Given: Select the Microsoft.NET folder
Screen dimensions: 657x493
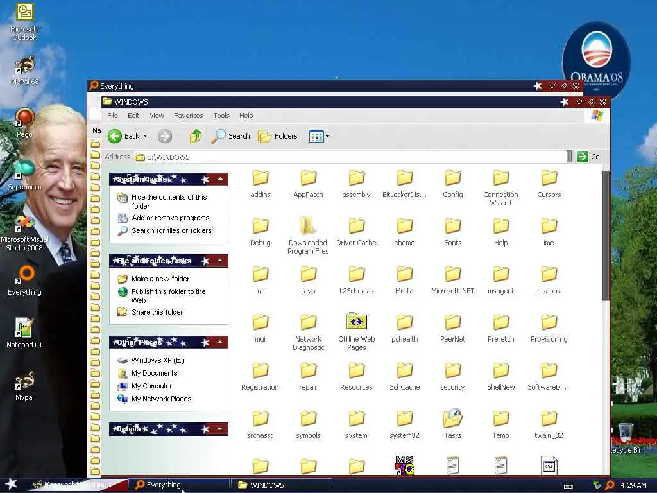Looking at the screenshot, I should pyautogui.click(x=452, y=280).
